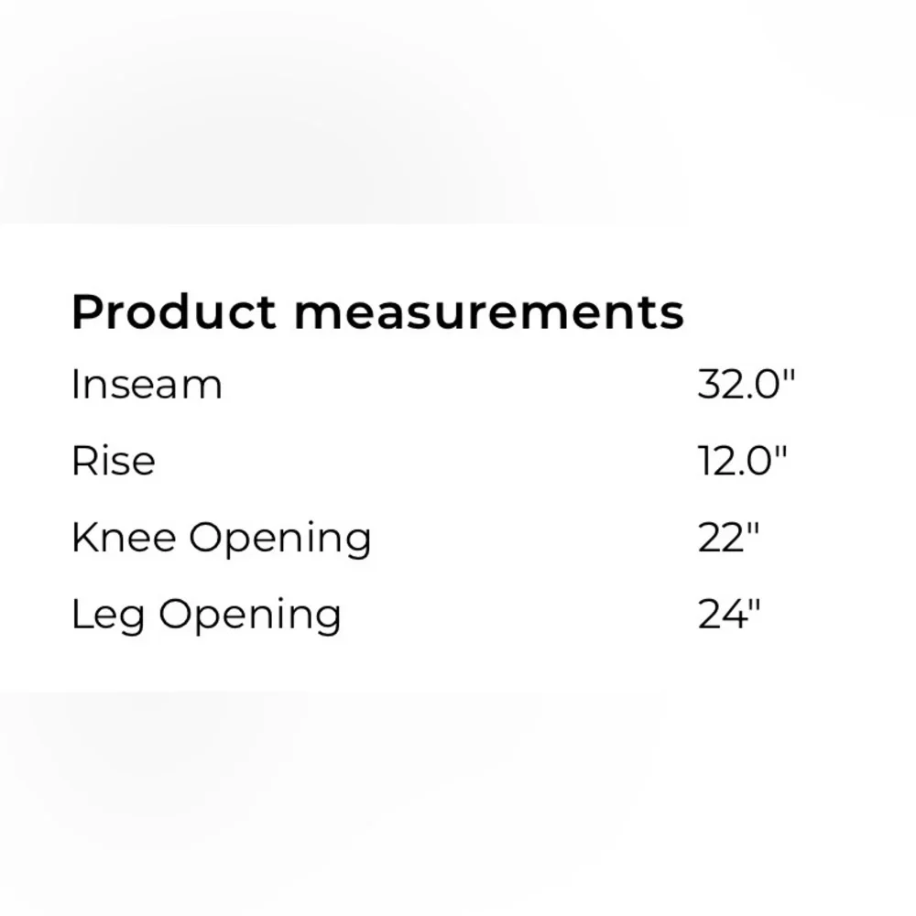Select the Knee Opening label

(222, 539)
